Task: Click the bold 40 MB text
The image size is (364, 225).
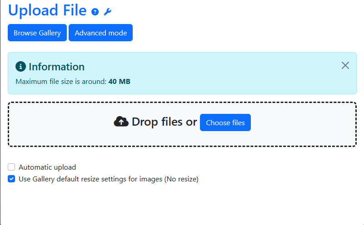Action: coord(119,82)
